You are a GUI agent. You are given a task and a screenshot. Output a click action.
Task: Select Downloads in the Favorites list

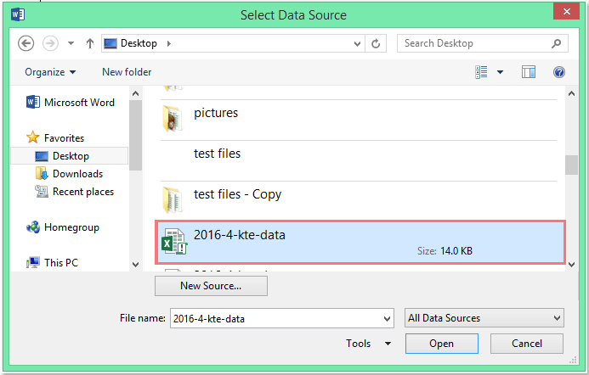click(x=77, y=174)
